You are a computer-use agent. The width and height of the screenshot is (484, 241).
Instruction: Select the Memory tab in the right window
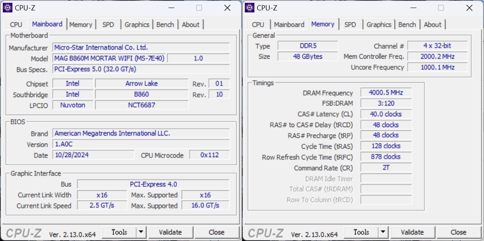click(323, 24)
